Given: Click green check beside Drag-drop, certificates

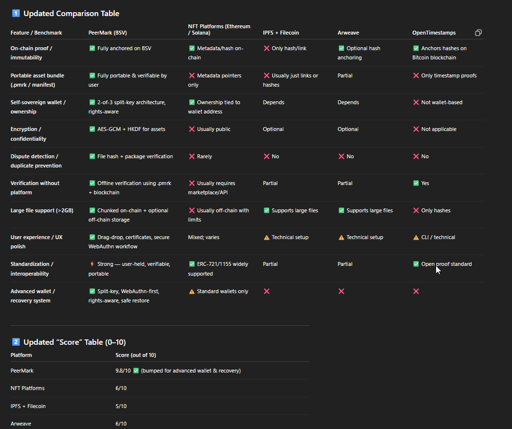Looking at the screenshot, I should tap(92, 238).
